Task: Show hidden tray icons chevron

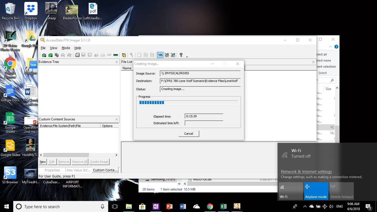Action: [305, 206]
